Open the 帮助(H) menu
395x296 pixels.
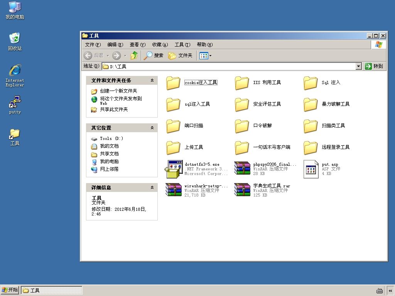[205, 45]
